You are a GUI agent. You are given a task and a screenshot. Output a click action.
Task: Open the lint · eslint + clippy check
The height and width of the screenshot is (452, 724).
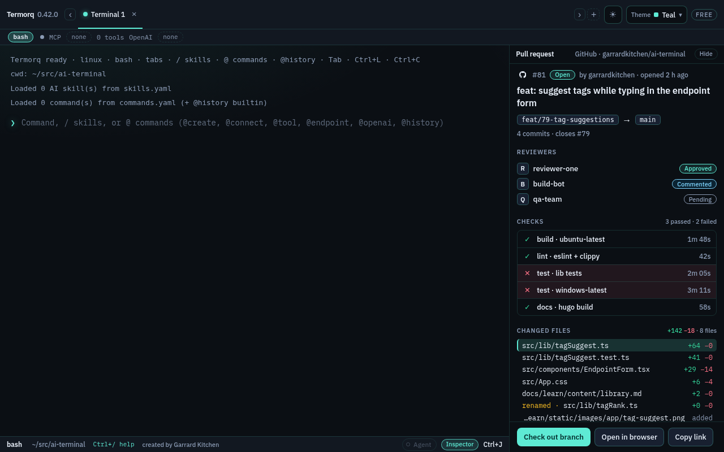coord(617,256)
